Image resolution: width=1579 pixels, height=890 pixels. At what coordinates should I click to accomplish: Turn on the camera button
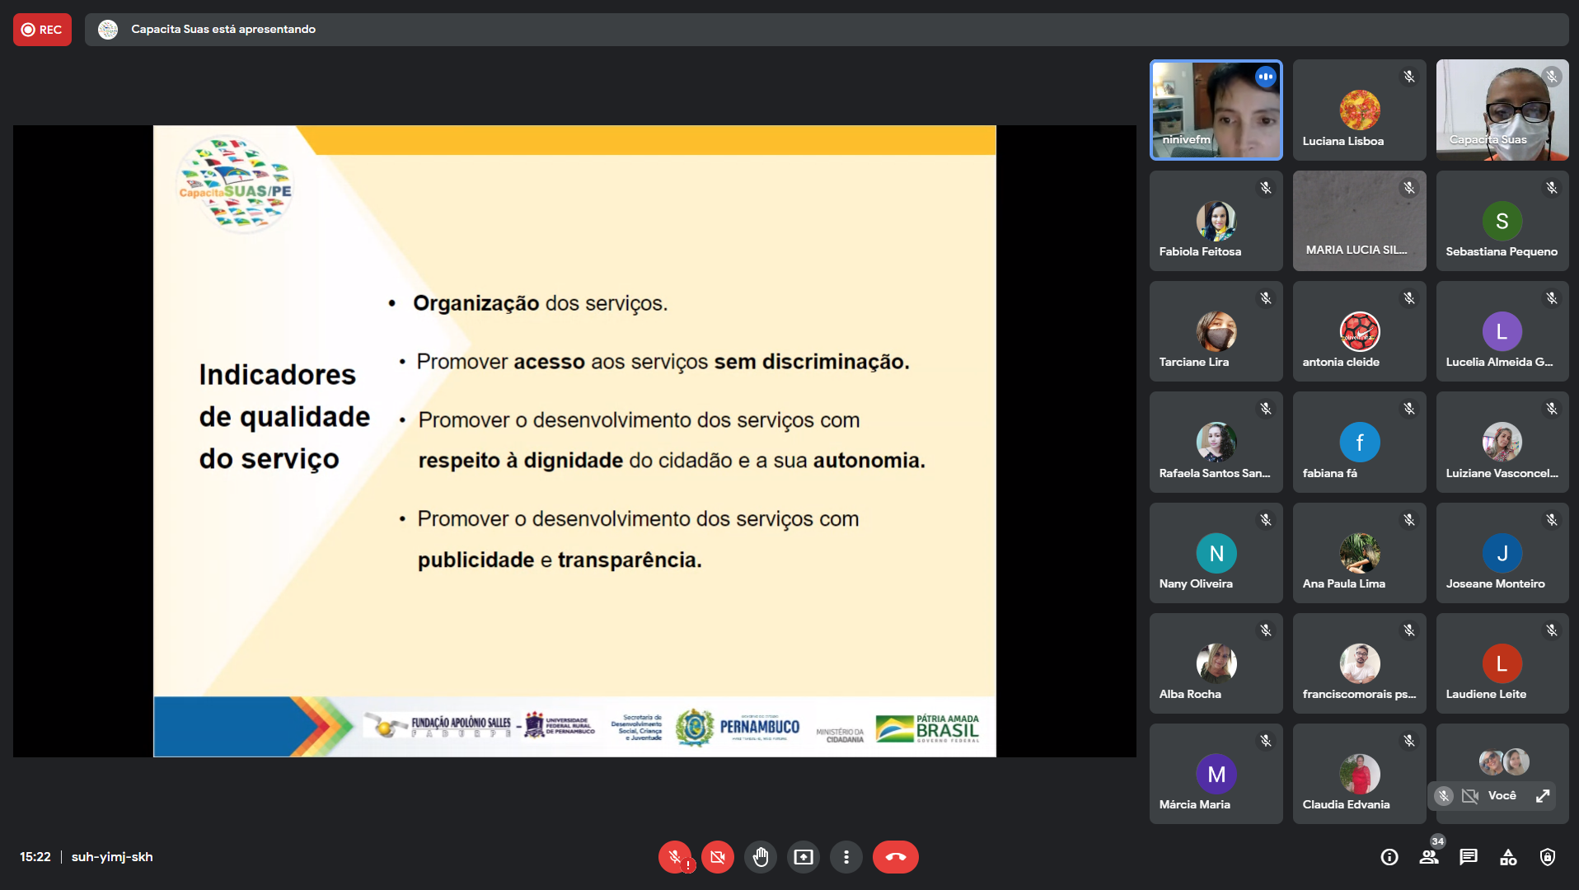[x=717, y=857]
